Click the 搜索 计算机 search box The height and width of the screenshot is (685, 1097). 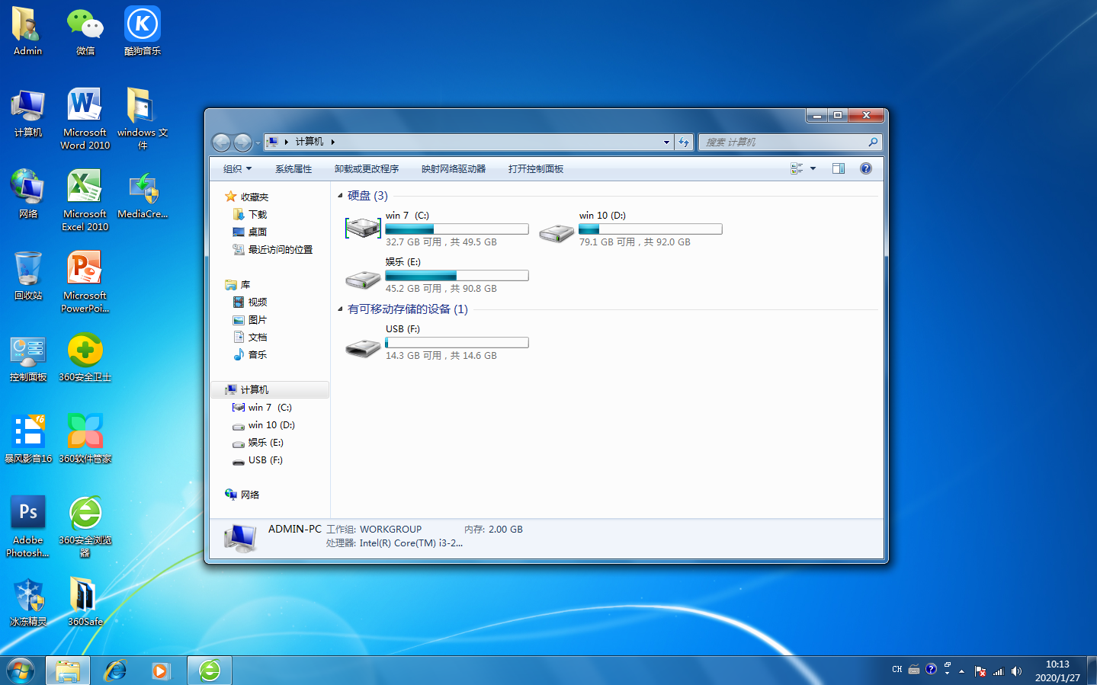(x=785, y=142)
